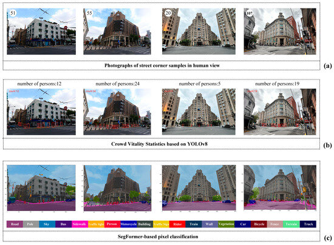This screenshot has height=245, width=334.
Task: Click the Fence legend swatch
Action: click(x=275, y=224)
